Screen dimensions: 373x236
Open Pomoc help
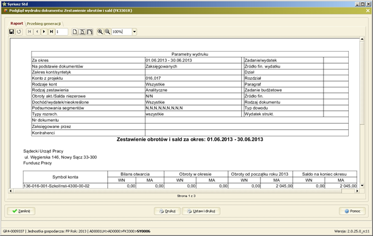pos(352,211)
